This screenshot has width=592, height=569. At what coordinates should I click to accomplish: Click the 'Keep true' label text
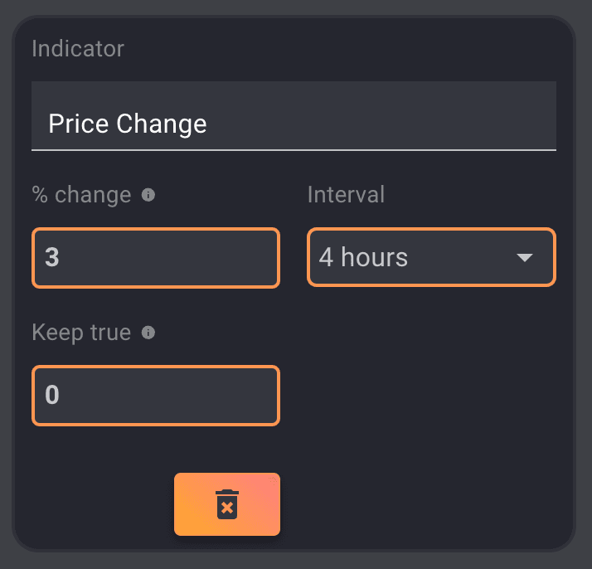(81, 333)
